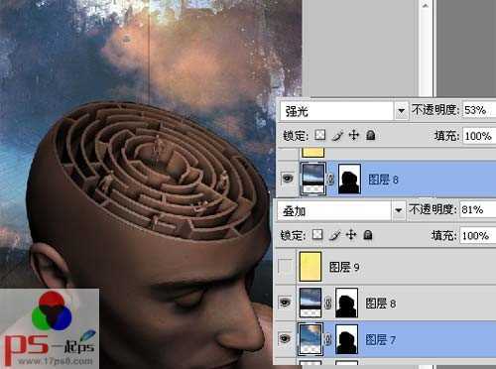Hide 图层 8 via eye in 强光 panel
The height and width of the screenshot is (369, 496).
coord(288,179)
